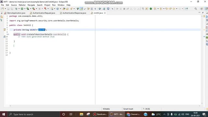Collapse the cretateToken method fold marker

point(8,34)
